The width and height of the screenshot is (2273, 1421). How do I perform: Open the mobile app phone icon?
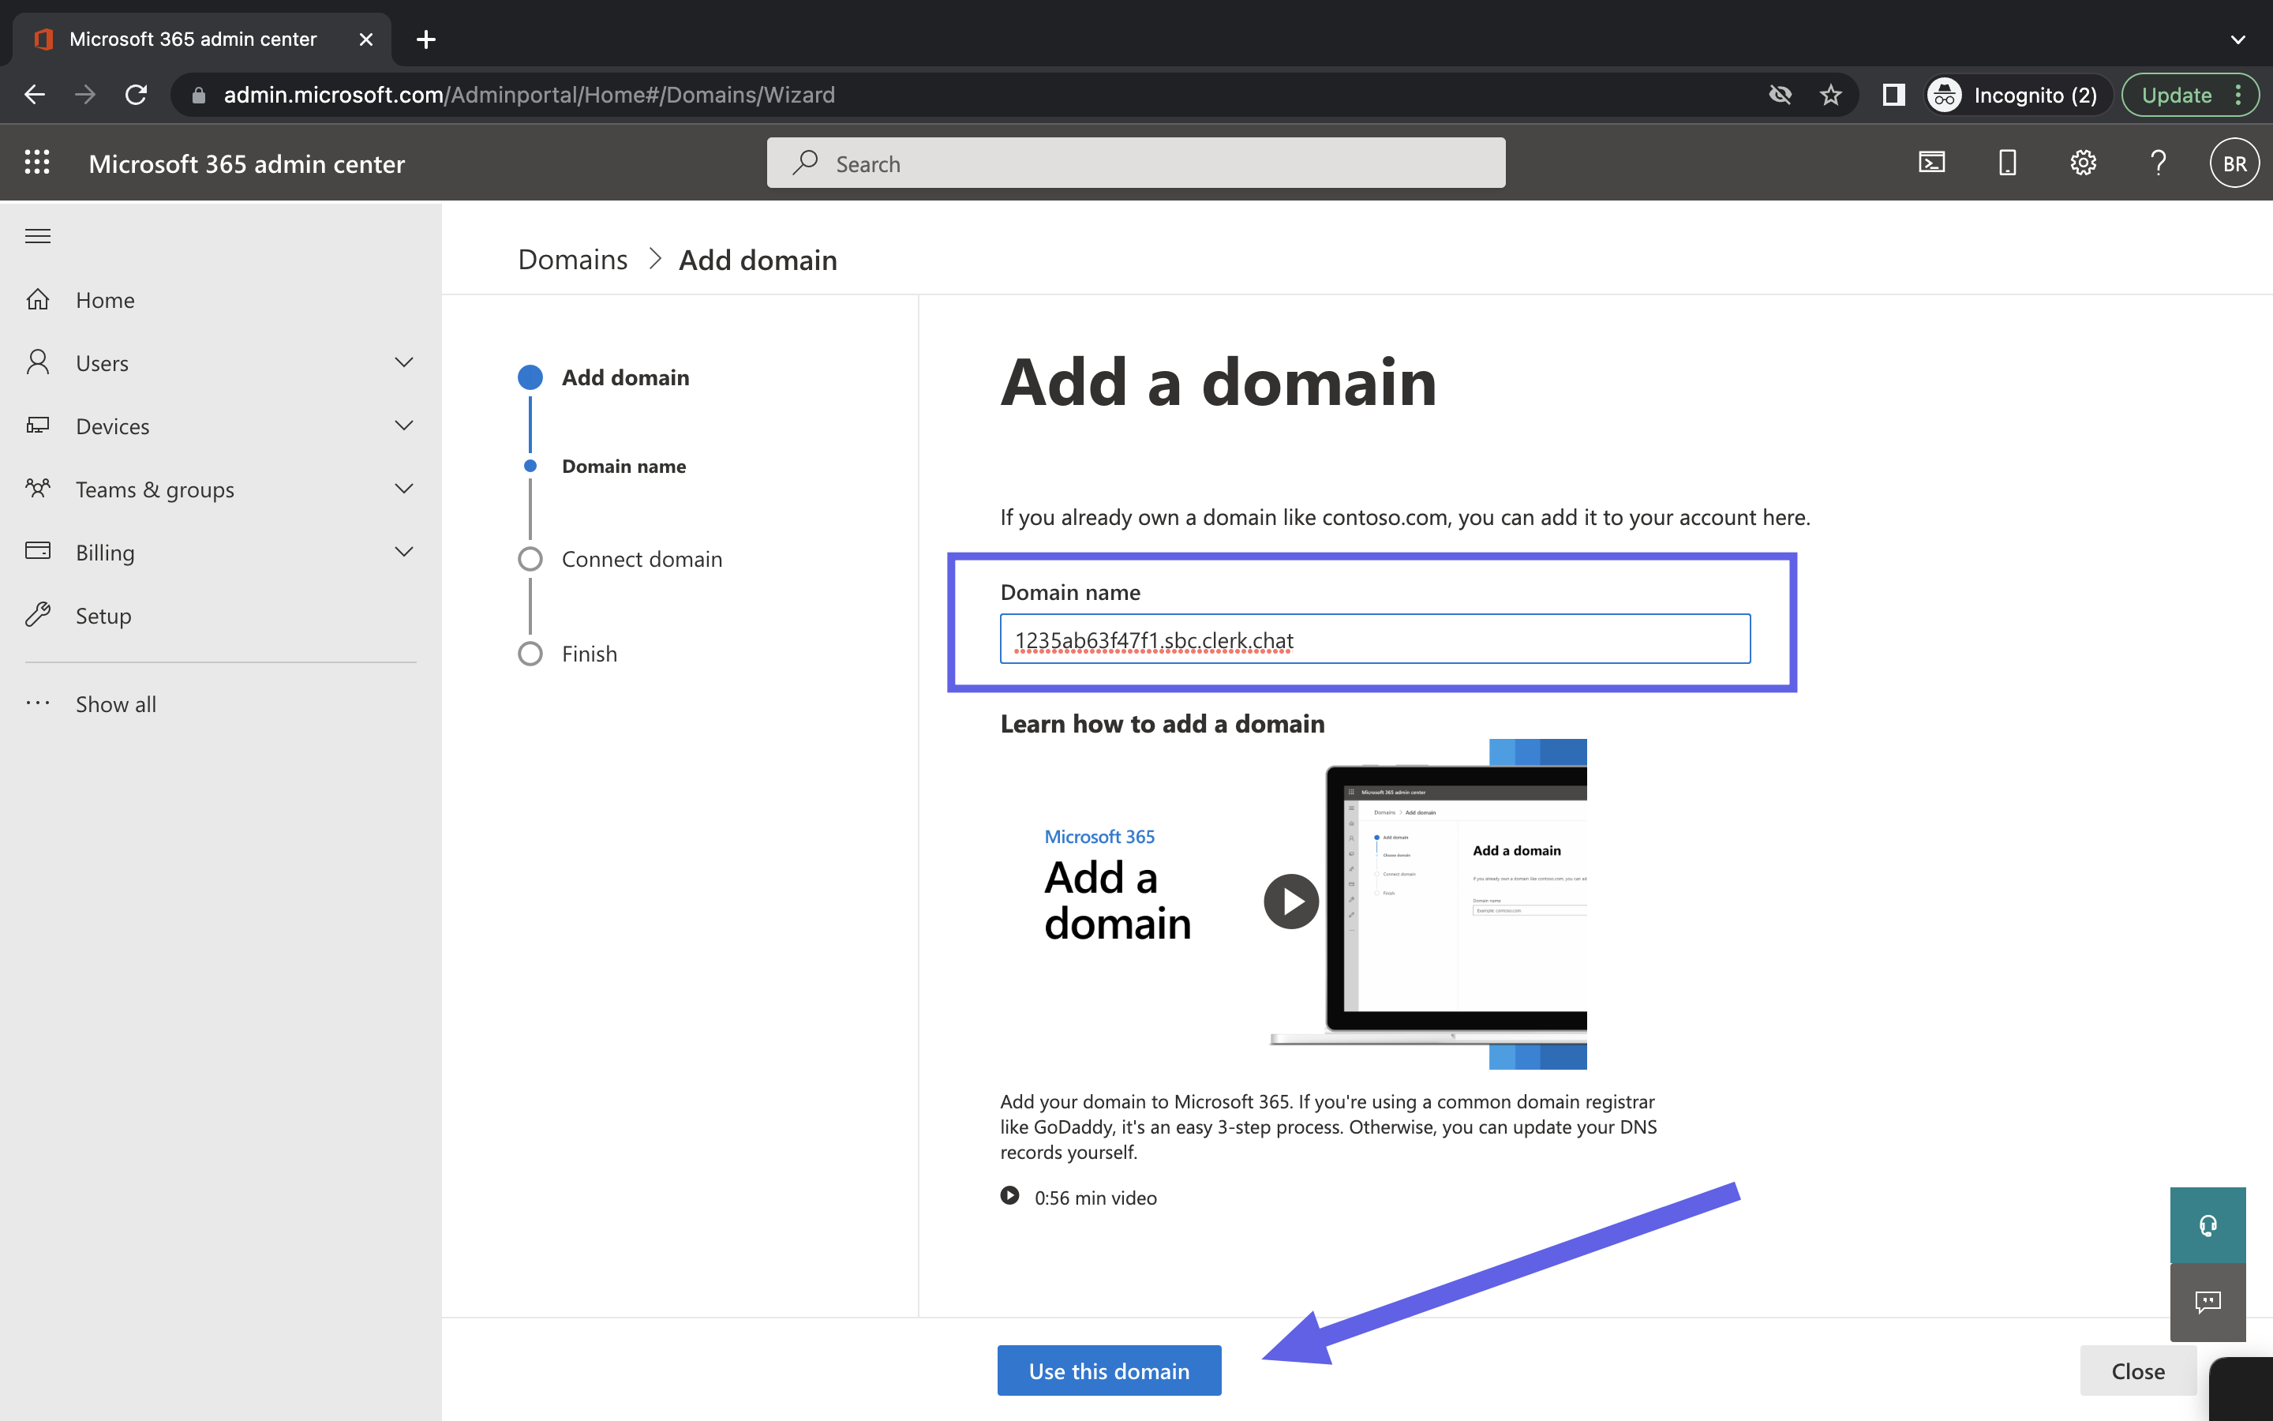(2007, 163)
